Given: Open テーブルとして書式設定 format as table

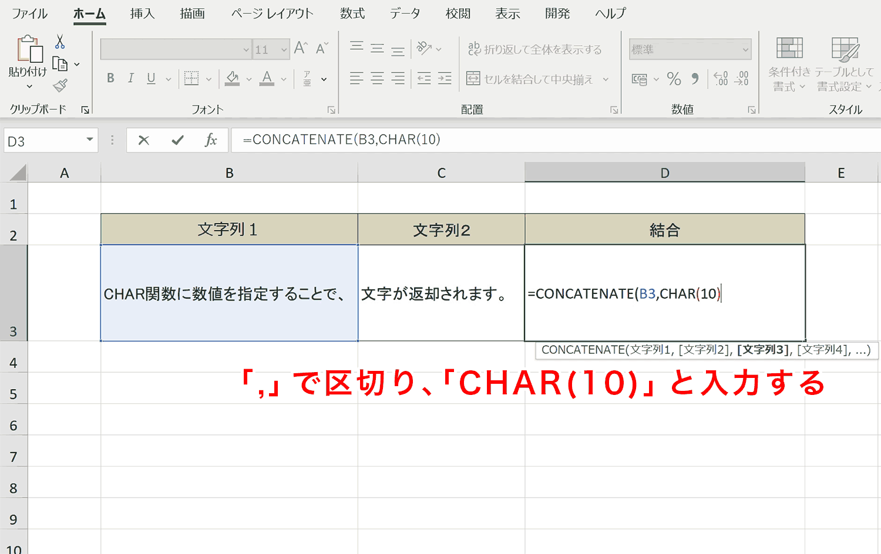Looking at the screenshot, I should pyautogui.click(x=845, y=65).
